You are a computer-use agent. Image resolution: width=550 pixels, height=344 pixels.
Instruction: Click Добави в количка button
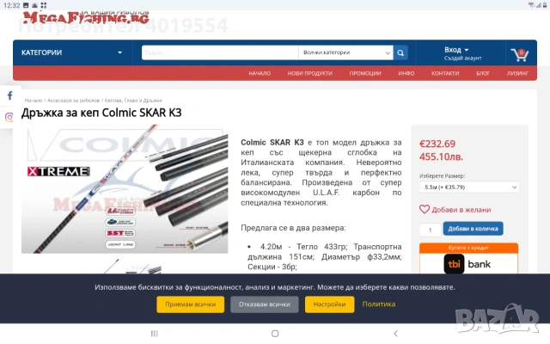click(x=473, y=229)
